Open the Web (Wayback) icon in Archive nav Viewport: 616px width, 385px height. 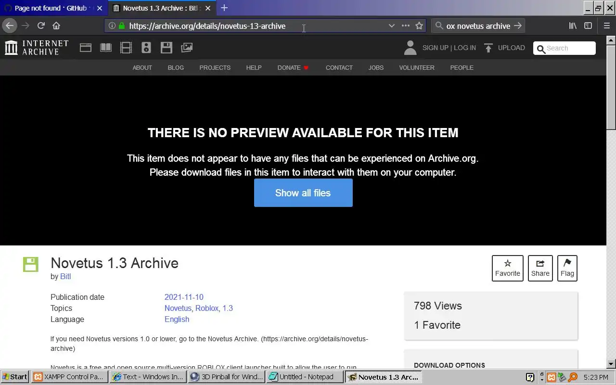86,48
